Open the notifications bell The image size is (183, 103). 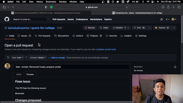[161, 19]
